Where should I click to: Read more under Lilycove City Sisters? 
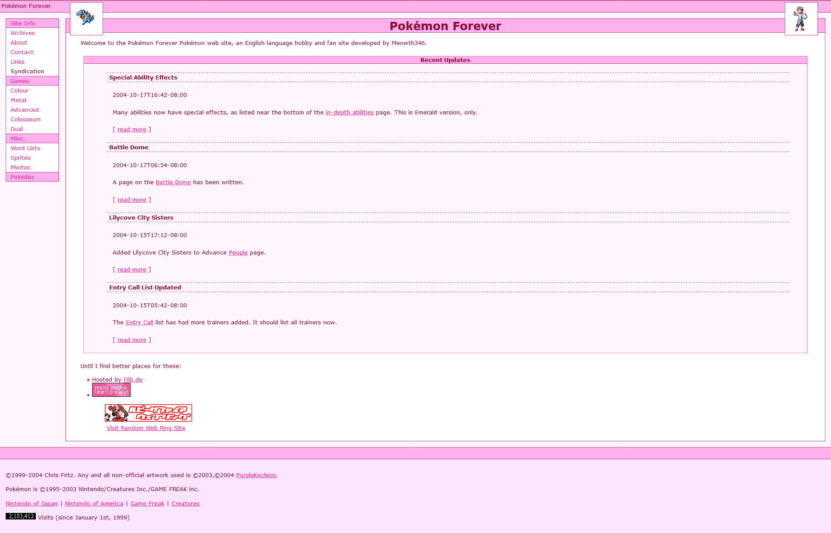tap(131, 269)
